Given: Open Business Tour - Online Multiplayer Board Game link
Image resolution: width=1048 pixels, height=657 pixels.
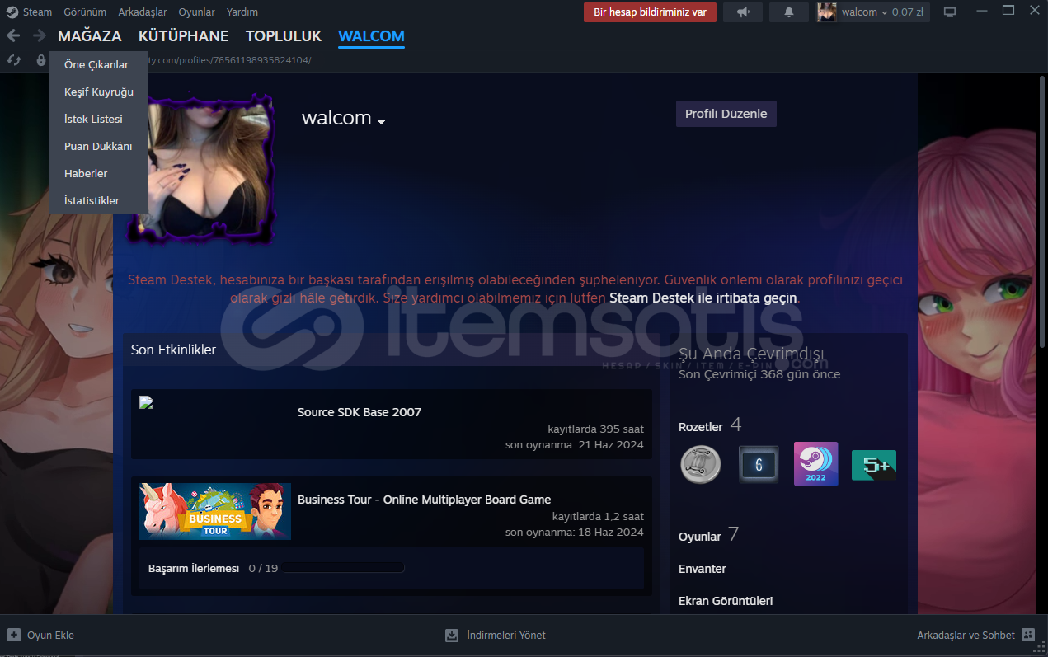Looking at the screenshot, I should (x=424, y=500).
